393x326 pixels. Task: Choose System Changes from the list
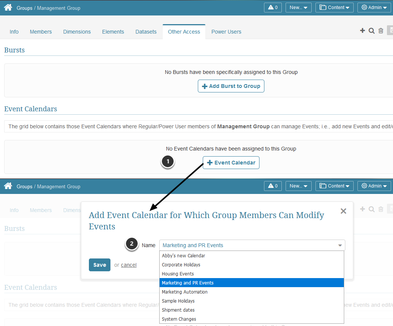(x=252, y=319)
